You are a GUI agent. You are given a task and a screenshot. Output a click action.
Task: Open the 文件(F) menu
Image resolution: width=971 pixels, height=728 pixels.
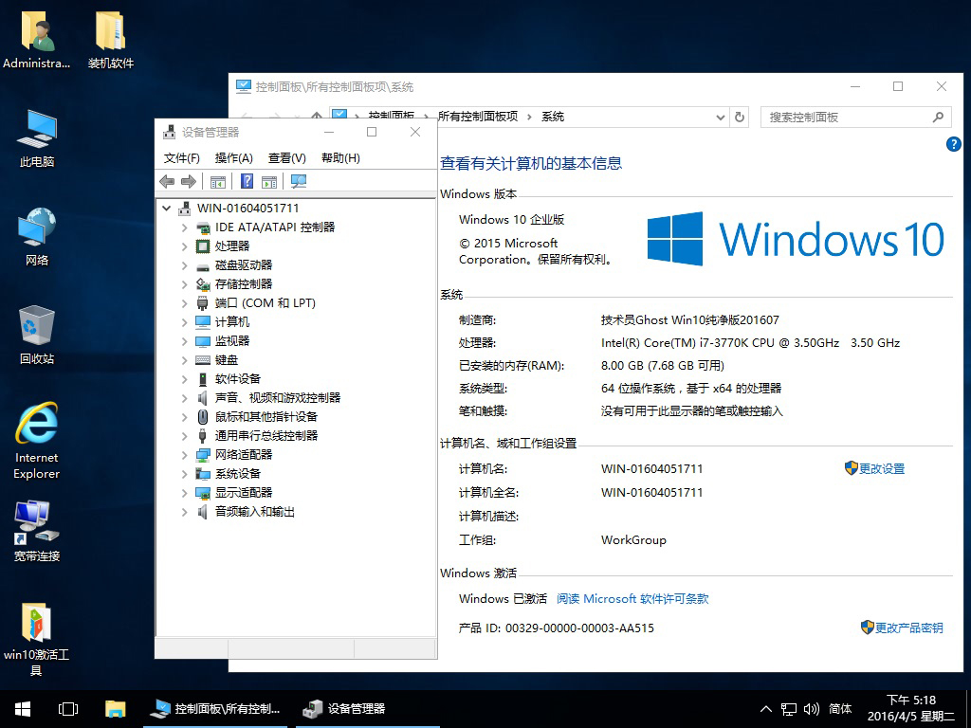point(181,158)
